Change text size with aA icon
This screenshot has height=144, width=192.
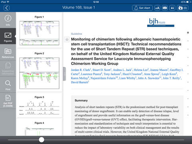157,8
